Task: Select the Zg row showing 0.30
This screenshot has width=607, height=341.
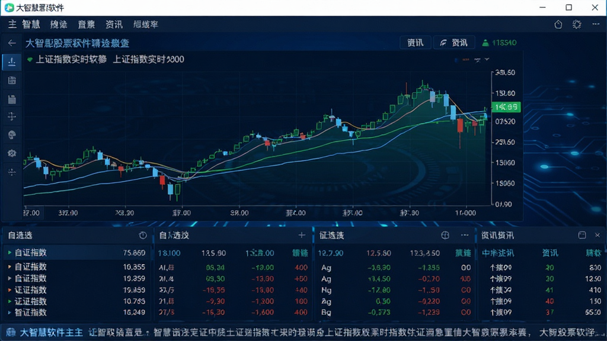Action: click(x=396, y=301)
